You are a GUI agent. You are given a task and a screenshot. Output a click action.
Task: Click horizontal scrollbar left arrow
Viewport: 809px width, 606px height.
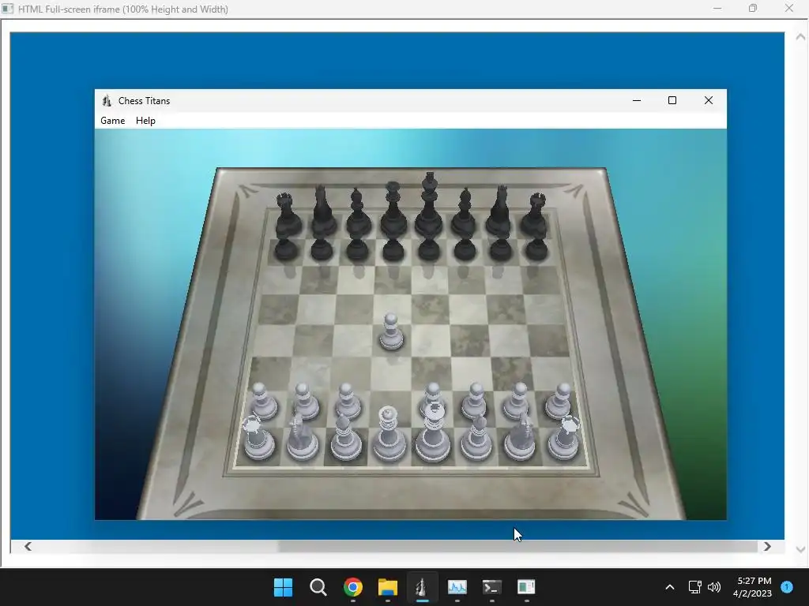(x=28, y=546)
